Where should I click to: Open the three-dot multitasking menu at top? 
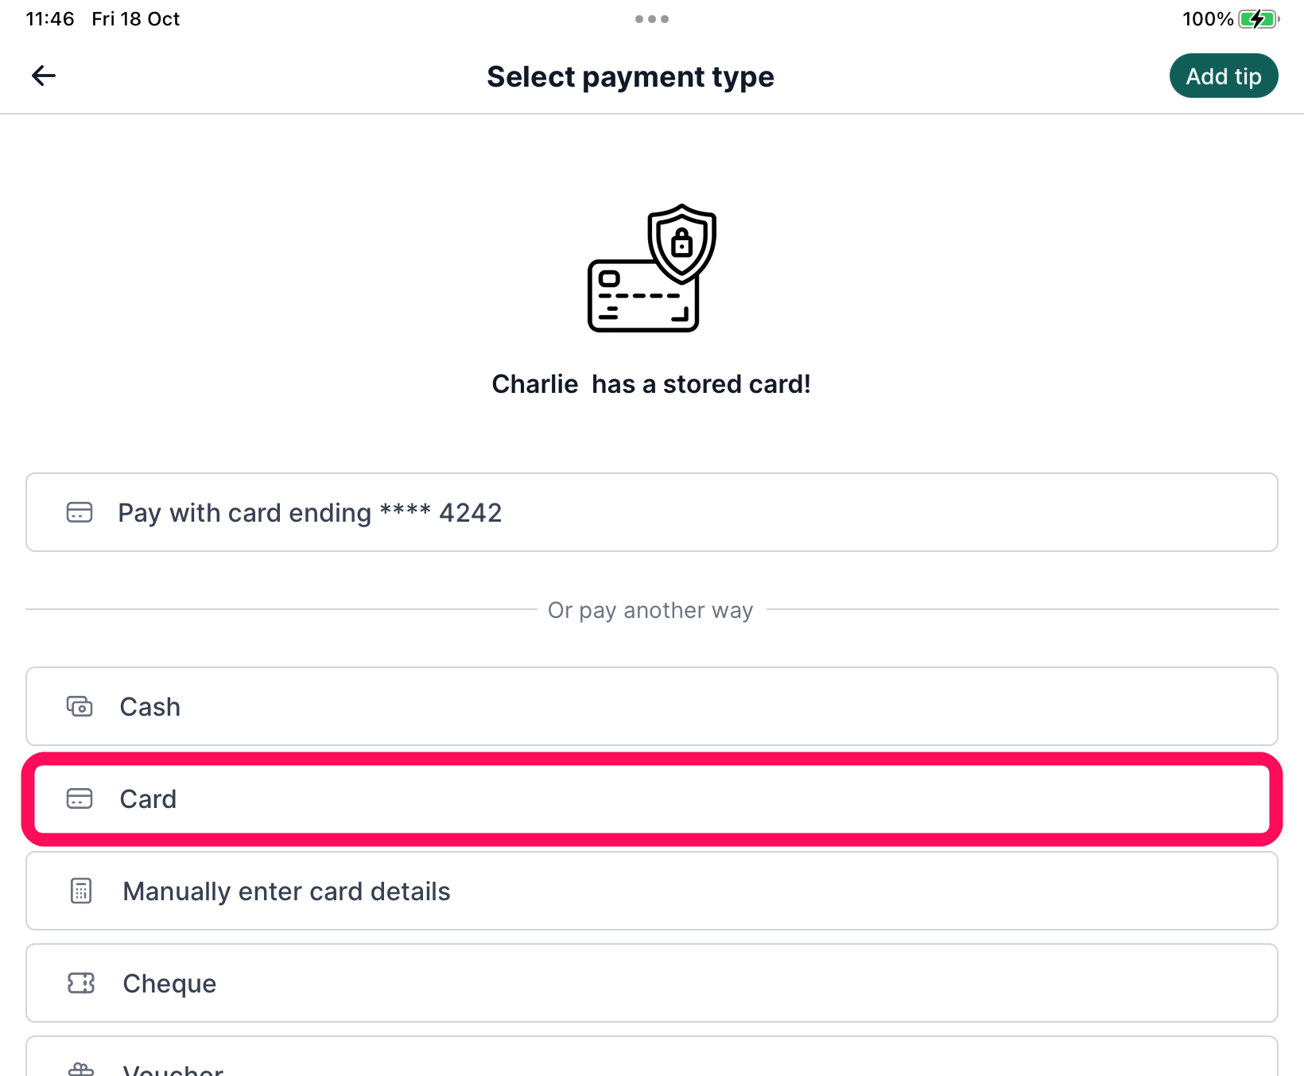pyautogui.click(x=652, y=19)
